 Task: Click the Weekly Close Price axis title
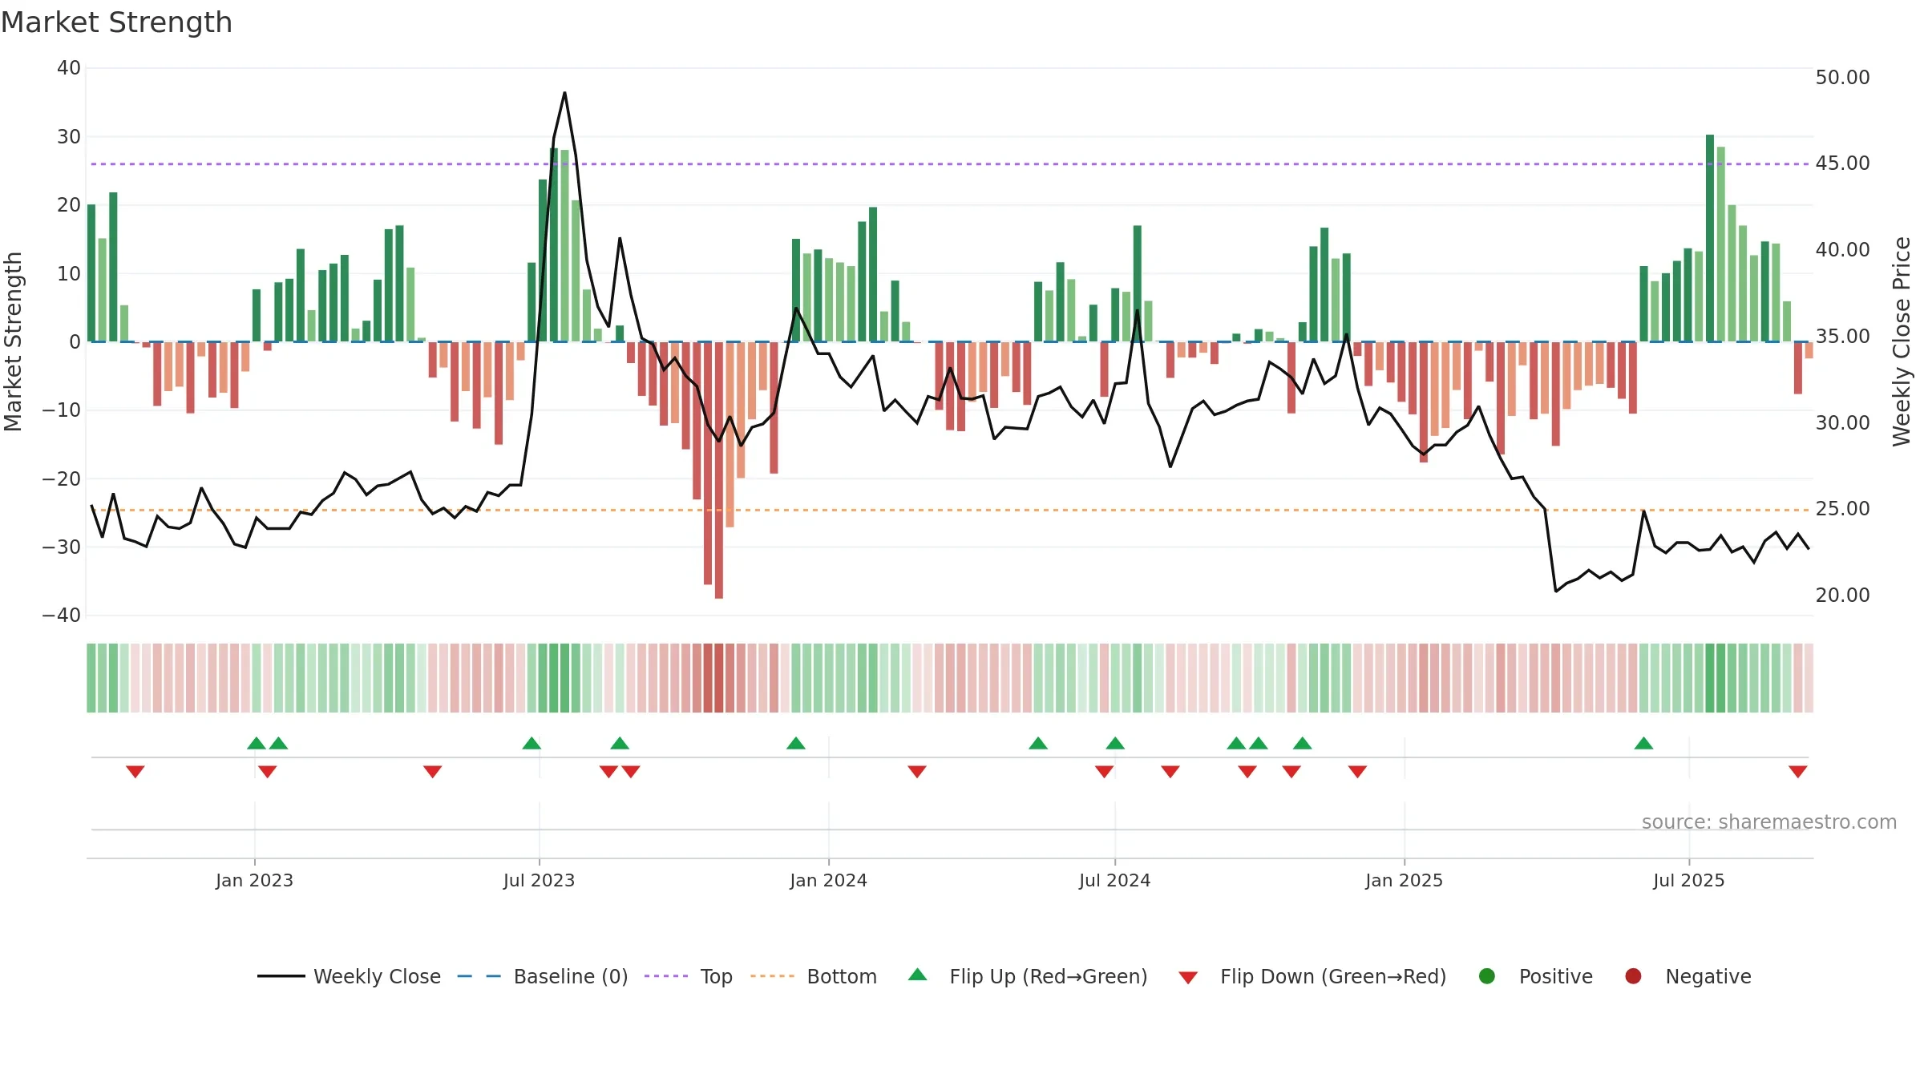(1902, 341)
